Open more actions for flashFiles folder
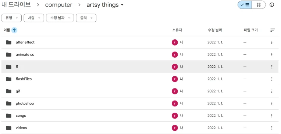The height and width of the screenshot is (134, 281). pyautogui.click(x=272, y=79)
